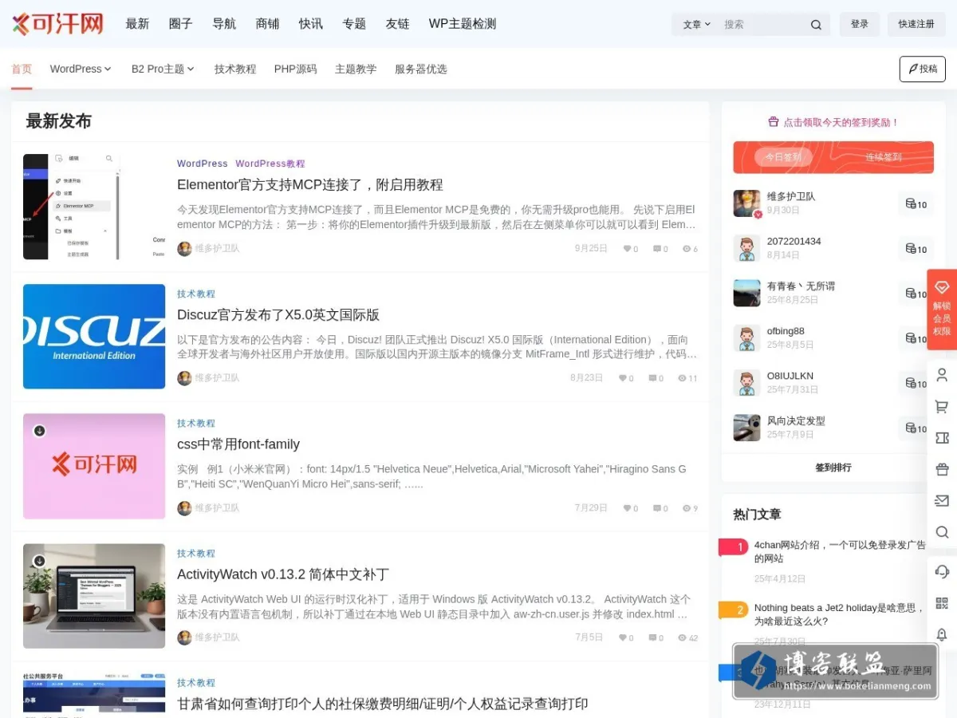The width and height of the screenshot is (957, 718).
Task: Click the coupon ticket icon in sidebar
Action: pyautogui.click(x=942, y=438)
